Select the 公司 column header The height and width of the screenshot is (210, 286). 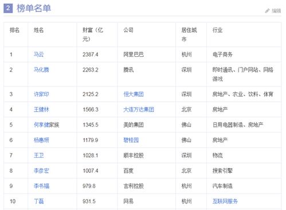(128, 30)
